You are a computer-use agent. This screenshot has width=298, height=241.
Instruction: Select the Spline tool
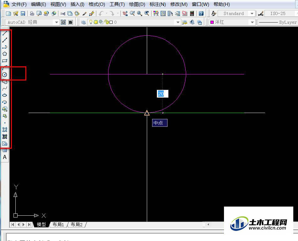[5, 88]
